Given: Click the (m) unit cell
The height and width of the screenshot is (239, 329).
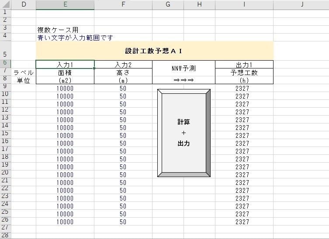Looking at the screenshot, I should (123, 80).
